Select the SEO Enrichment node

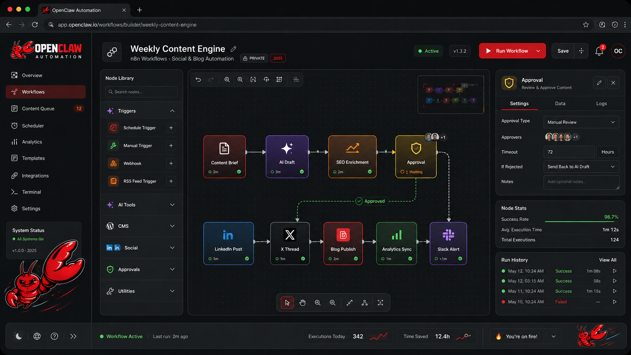click(352, 156)
